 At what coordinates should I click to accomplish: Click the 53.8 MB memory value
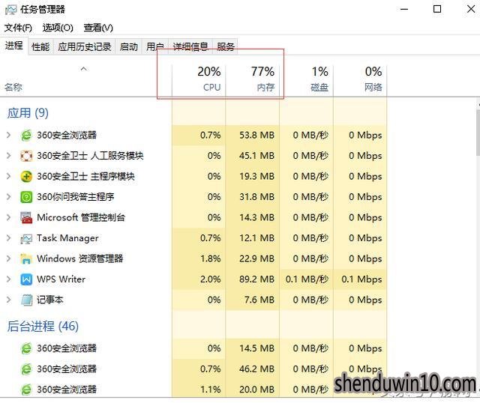pos(256,135)
